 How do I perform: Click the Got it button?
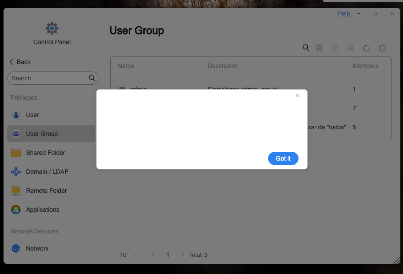tap(283, 158)
